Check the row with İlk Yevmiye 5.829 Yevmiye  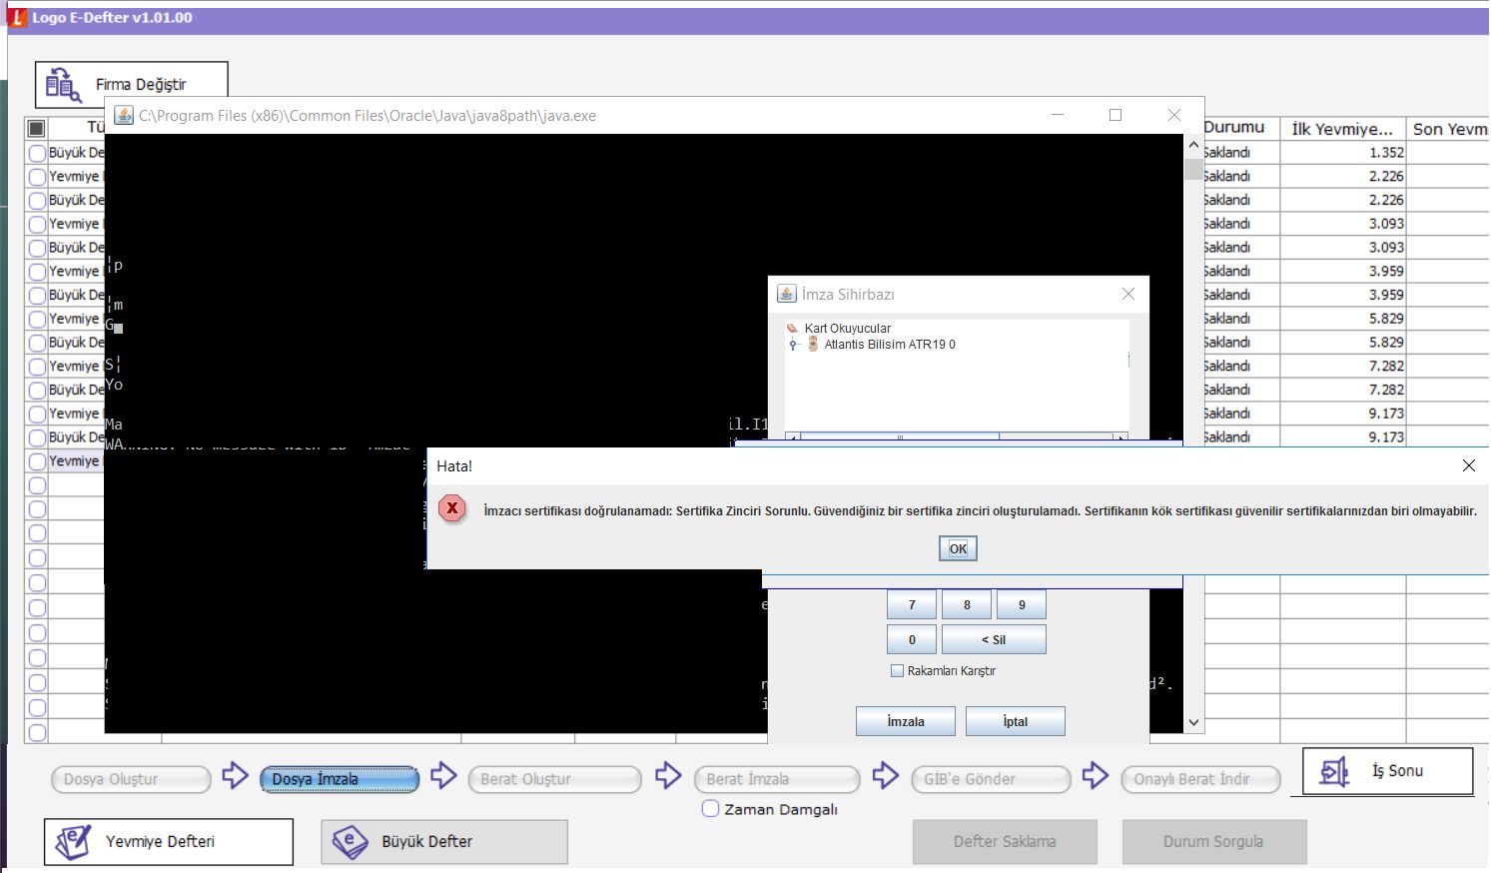click(x=37, y=319)
